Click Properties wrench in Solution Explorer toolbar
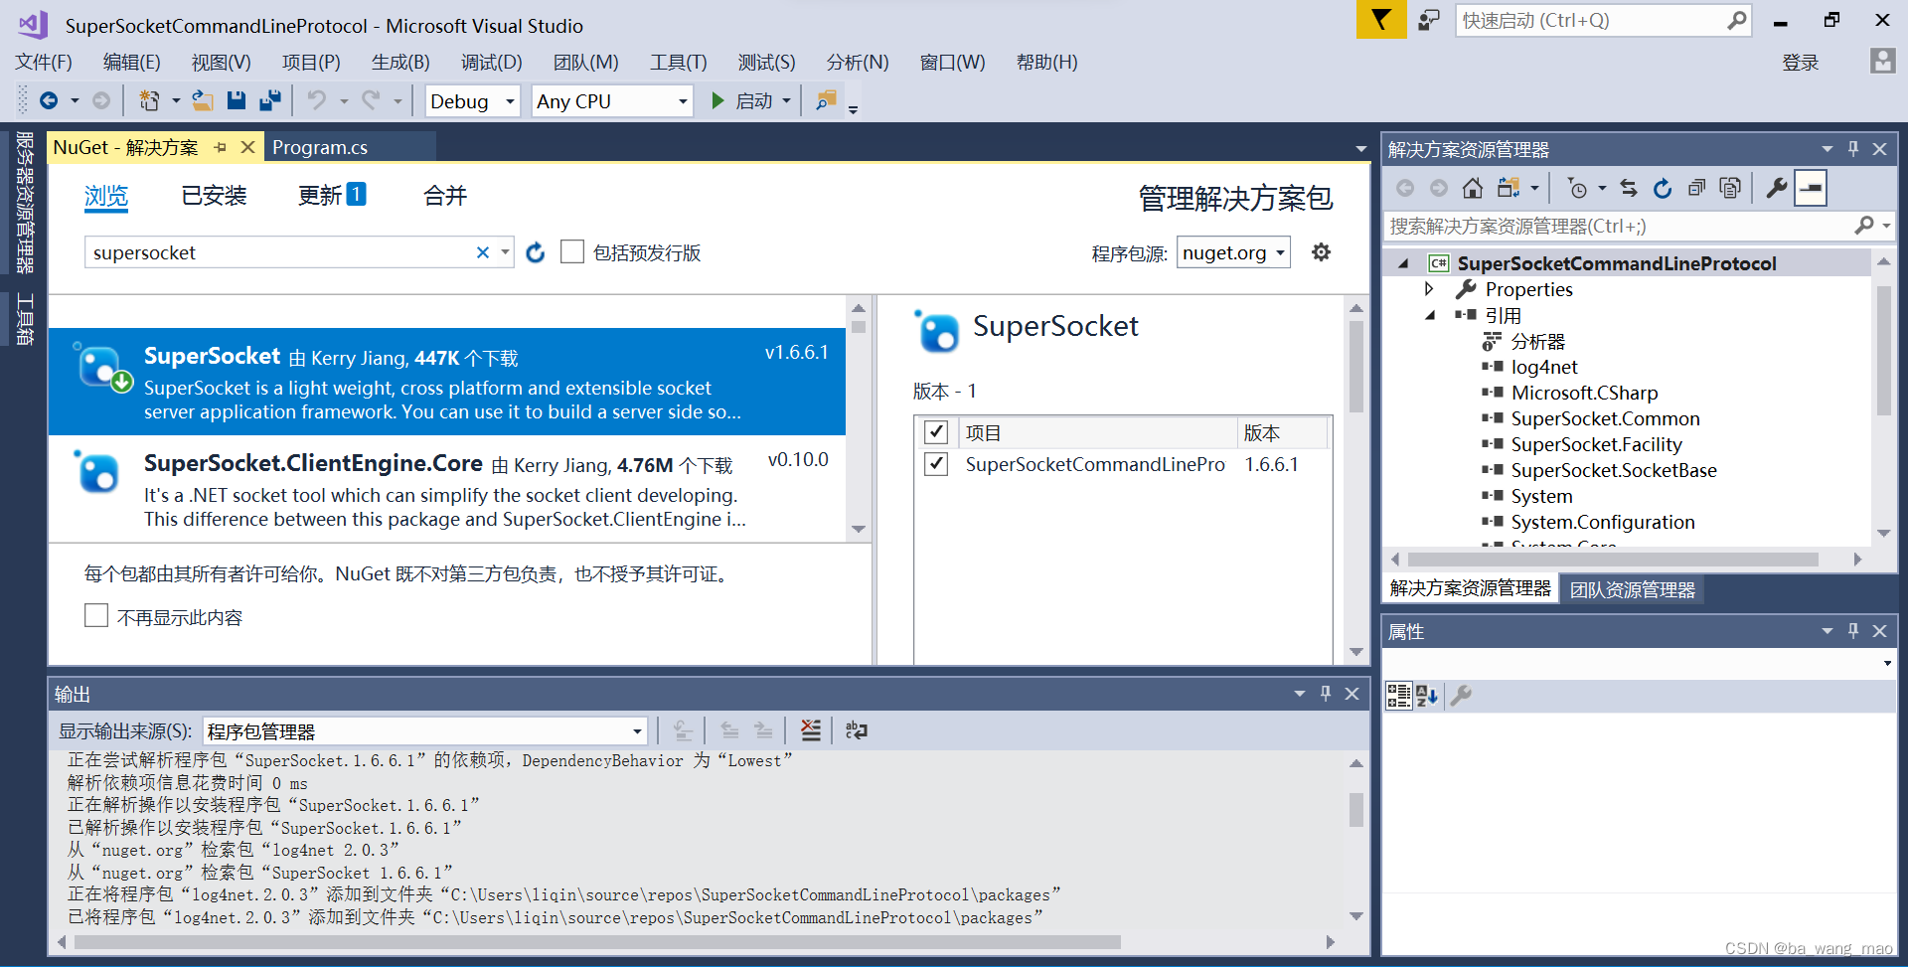 coord(1777,188)
